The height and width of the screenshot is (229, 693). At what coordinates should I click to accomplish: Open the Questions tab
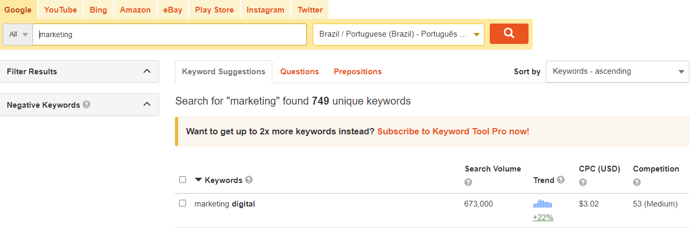pyautogui.click(x=300, y=72)
